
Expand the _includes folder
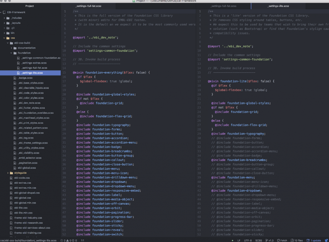(x=4, y=18)
